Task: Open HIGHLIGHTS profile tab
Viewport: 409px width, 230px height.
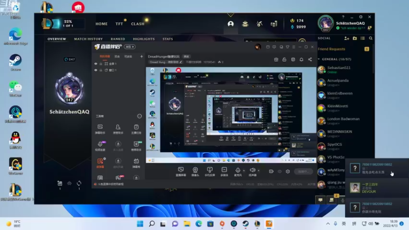Action: (144, 39)
